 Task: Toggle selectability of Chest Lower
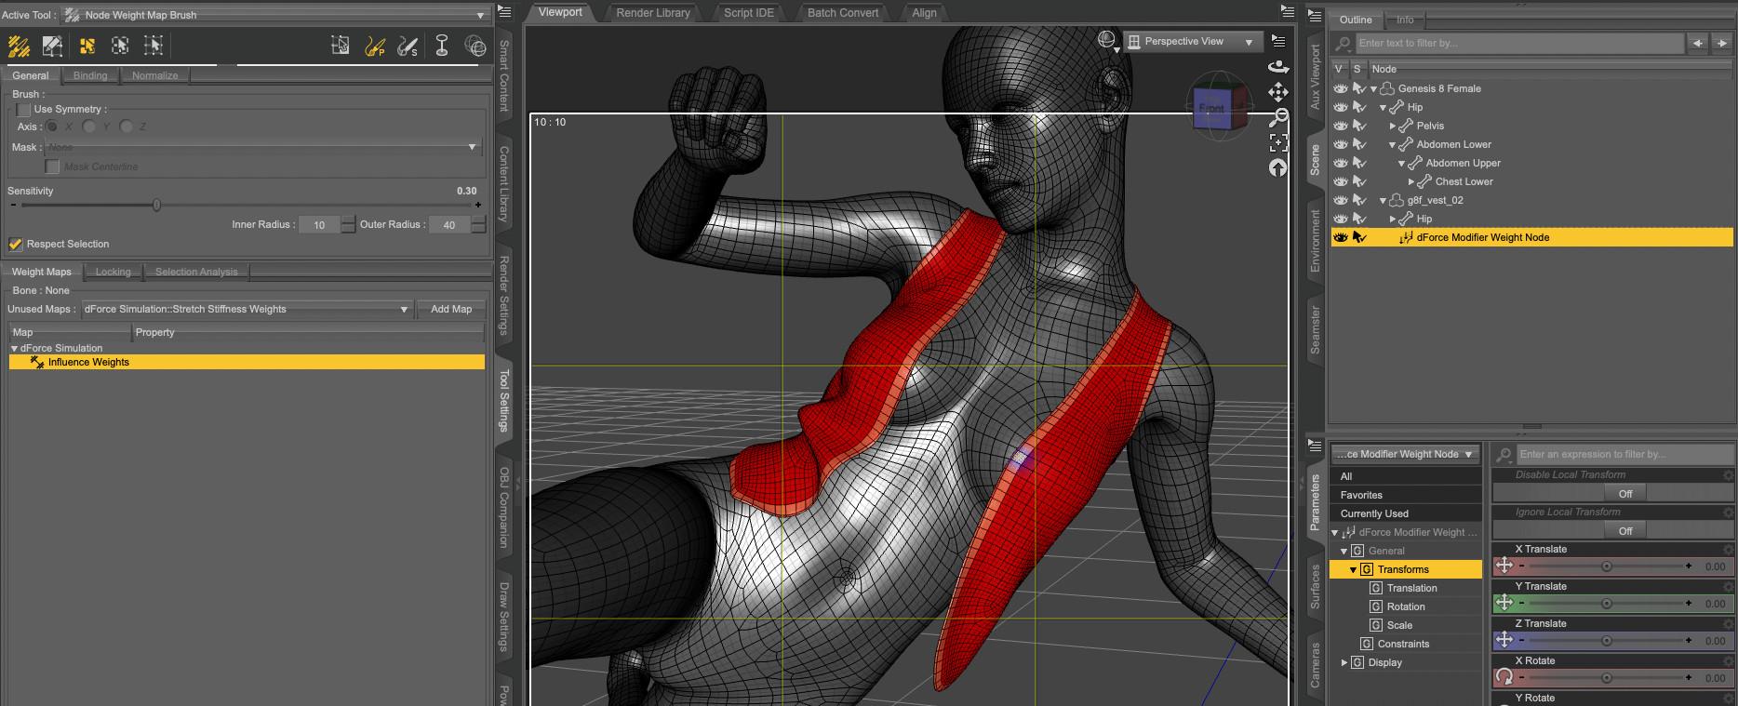click(1359, 181)
